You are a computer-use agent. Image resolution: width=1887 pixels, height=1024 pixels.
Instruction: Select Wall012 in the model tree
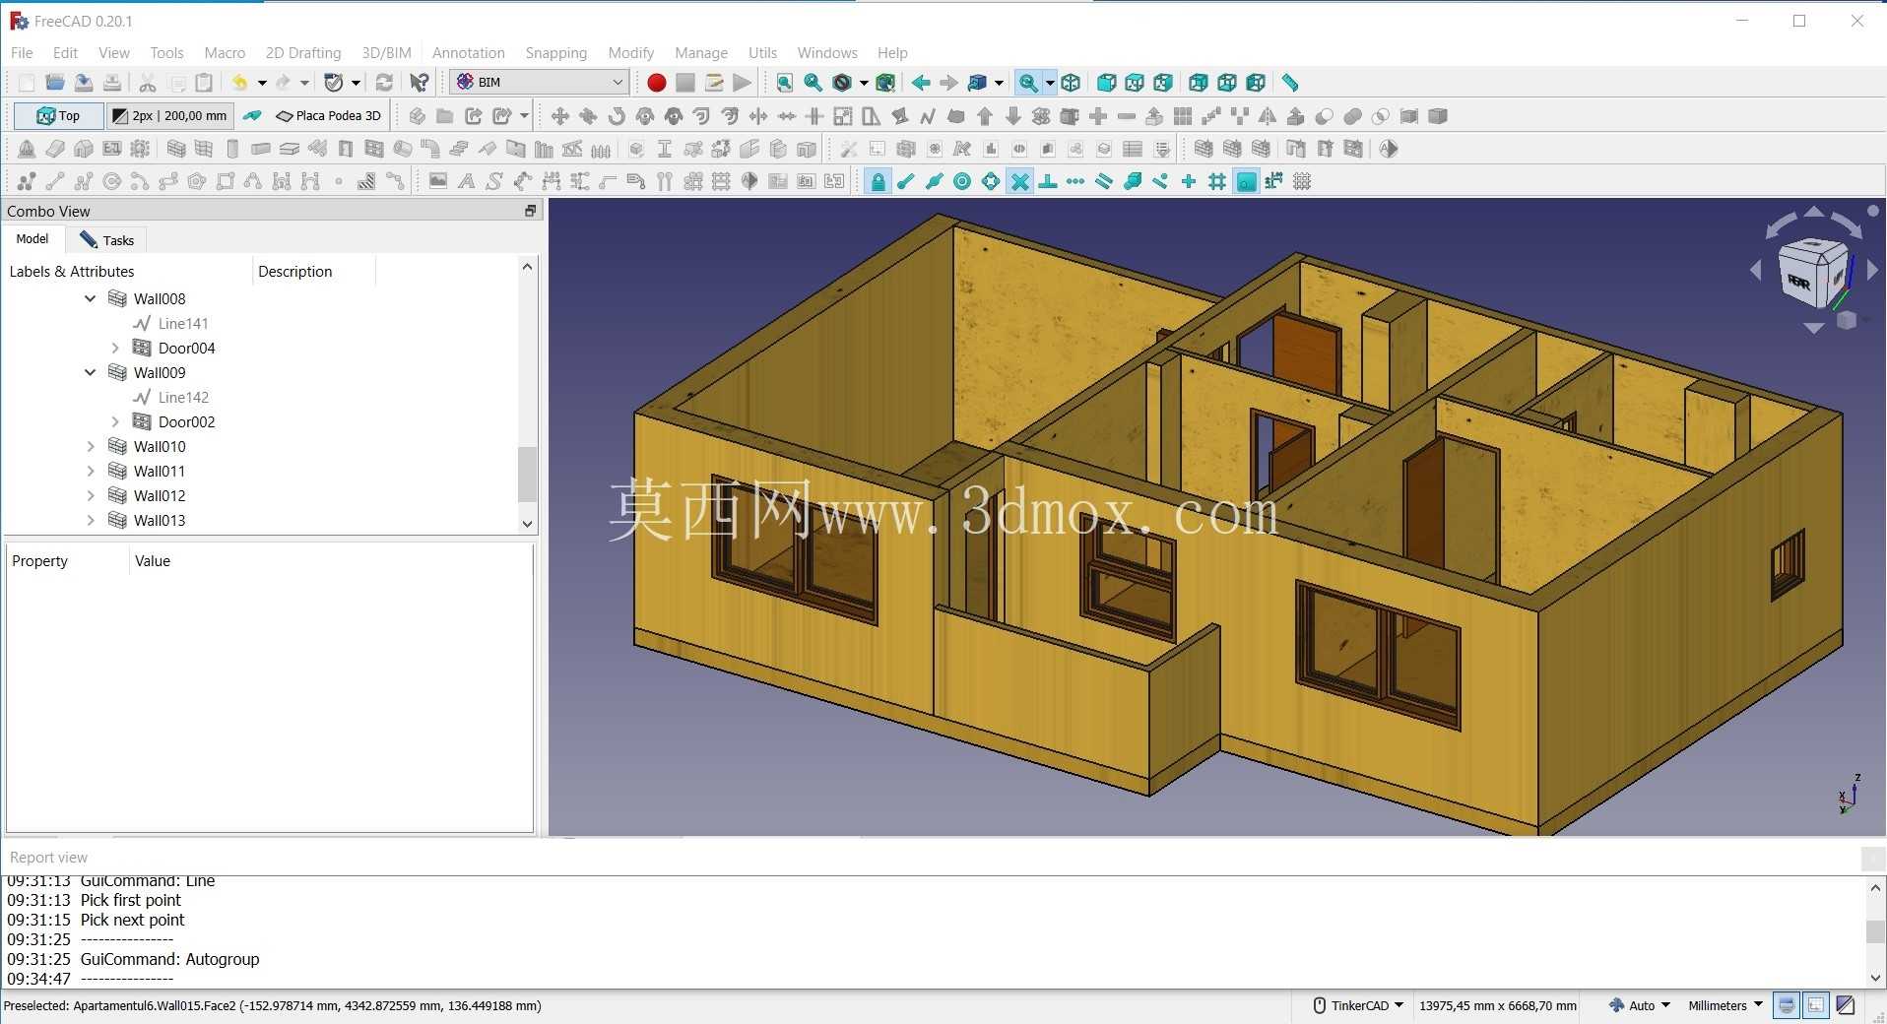click(x=159, y=495)
